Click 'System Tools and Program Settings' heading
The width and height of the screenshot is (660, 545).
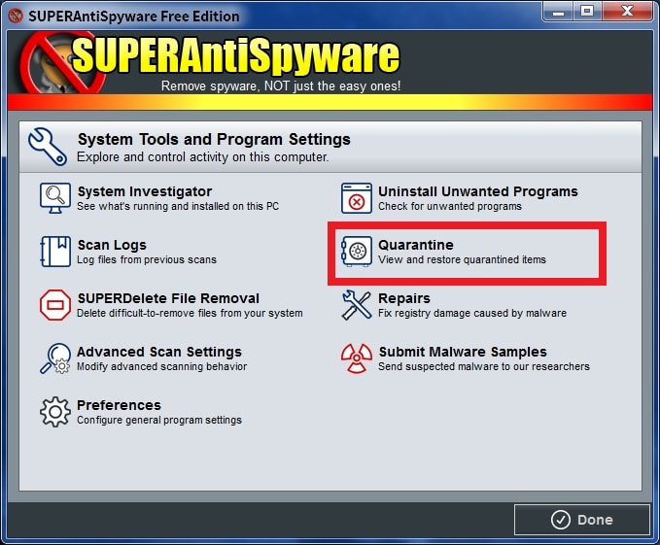tap(214, 139)
